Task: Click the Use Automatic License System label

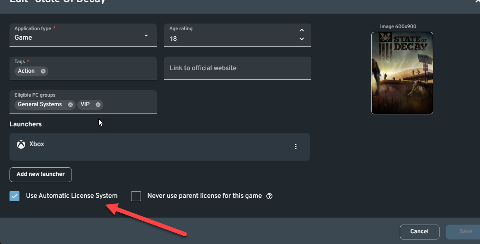Action: pyautogui.click(x=72, y=196)
